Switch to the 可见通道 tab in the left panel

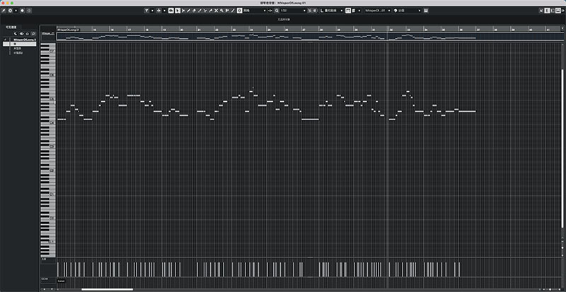(x=11, y=27)
